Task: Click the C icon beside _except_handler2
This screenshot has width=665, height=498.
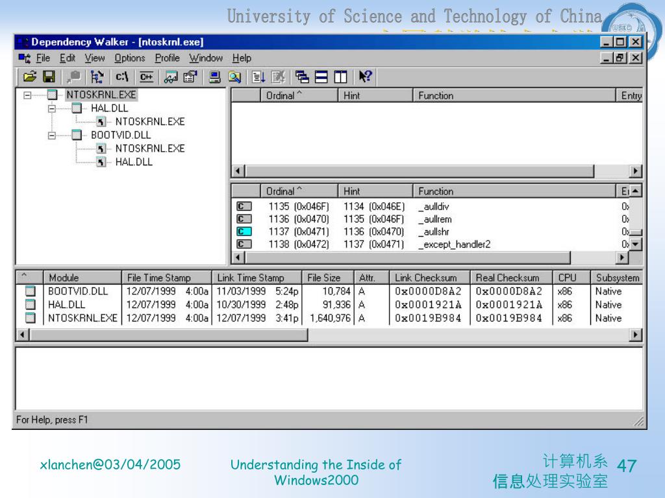Action: (244, 244)
